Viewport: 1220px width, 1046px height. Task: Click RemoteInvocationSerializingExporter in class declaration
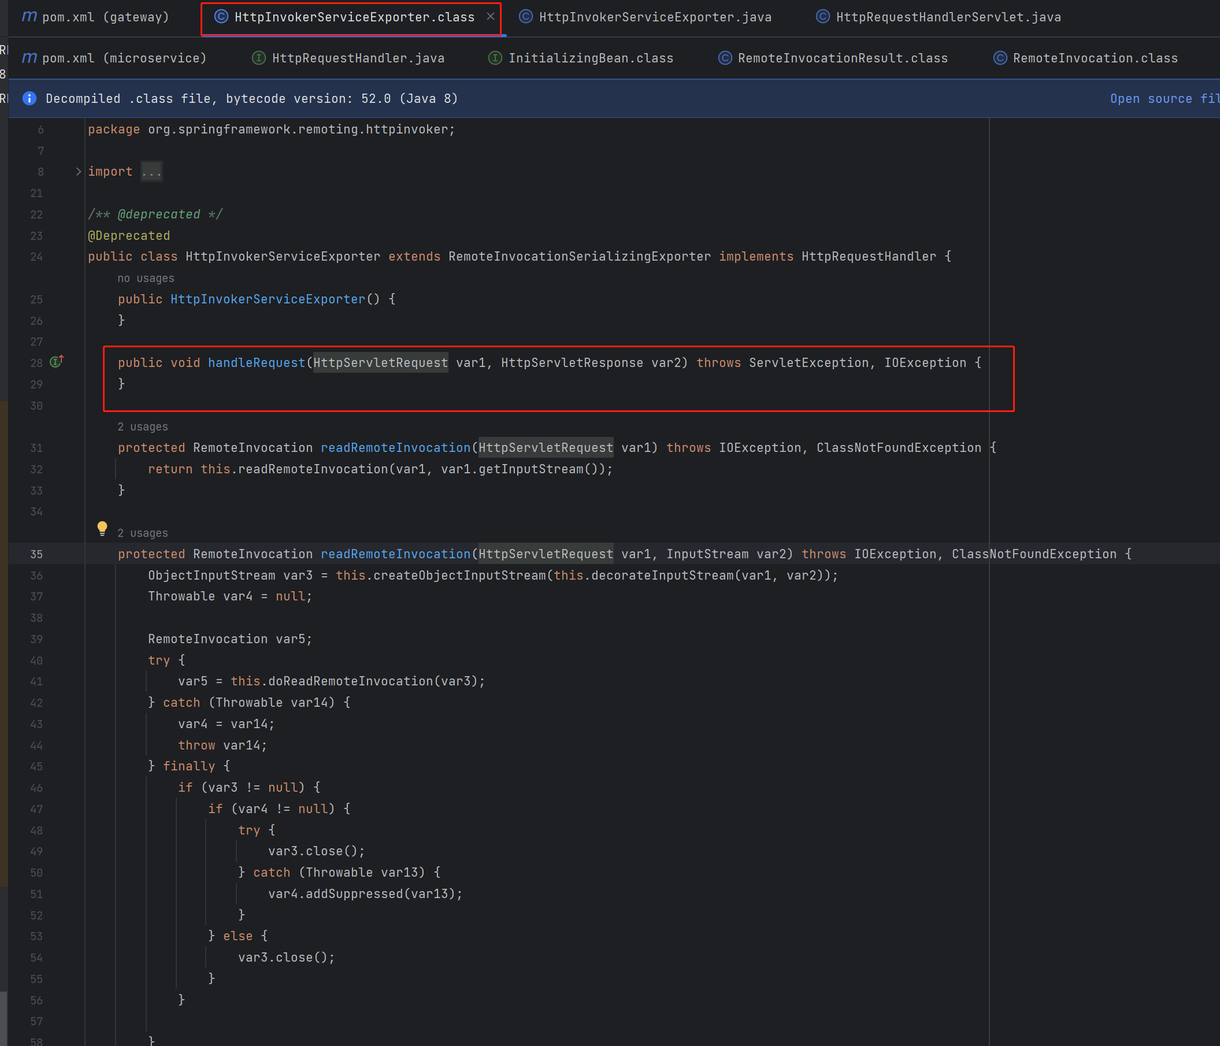pos(579,256)
